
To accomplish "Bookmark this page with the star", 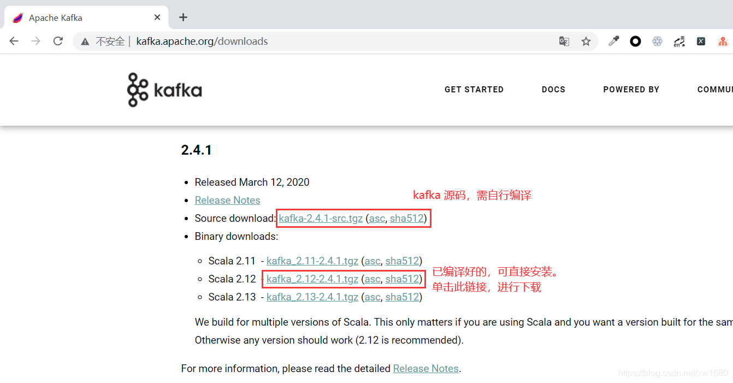I will [586, 41].
